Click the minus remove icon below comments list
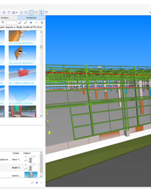 click(x=41, y=183)
